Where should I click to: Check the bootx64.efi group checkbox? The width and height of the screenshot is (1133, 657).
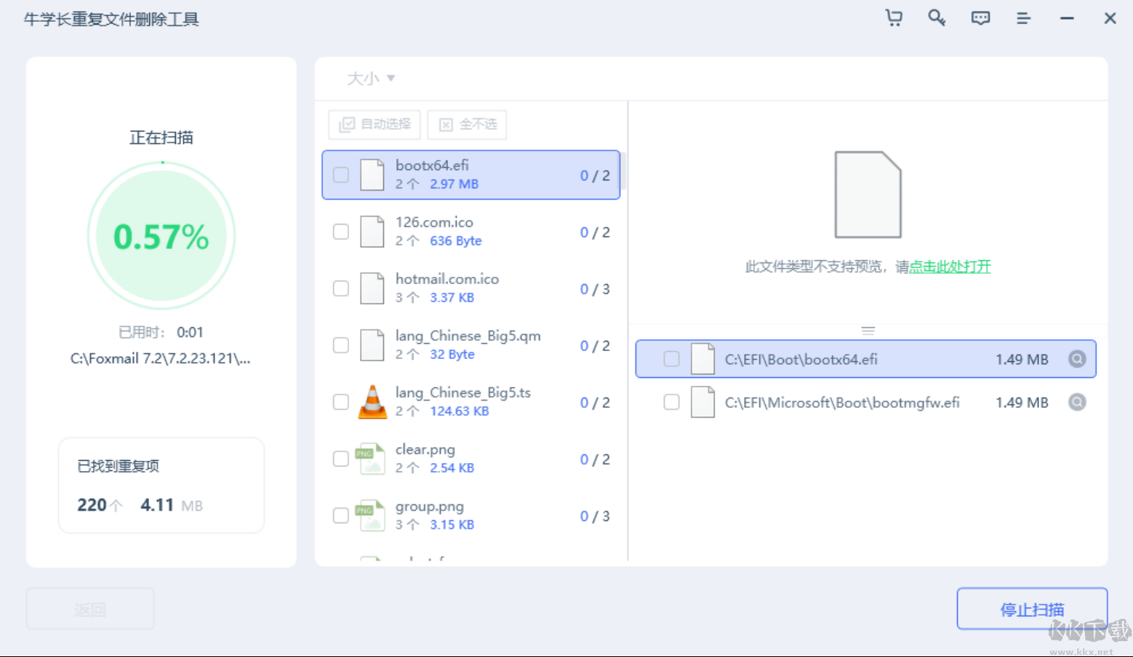[x=340, y=175]
